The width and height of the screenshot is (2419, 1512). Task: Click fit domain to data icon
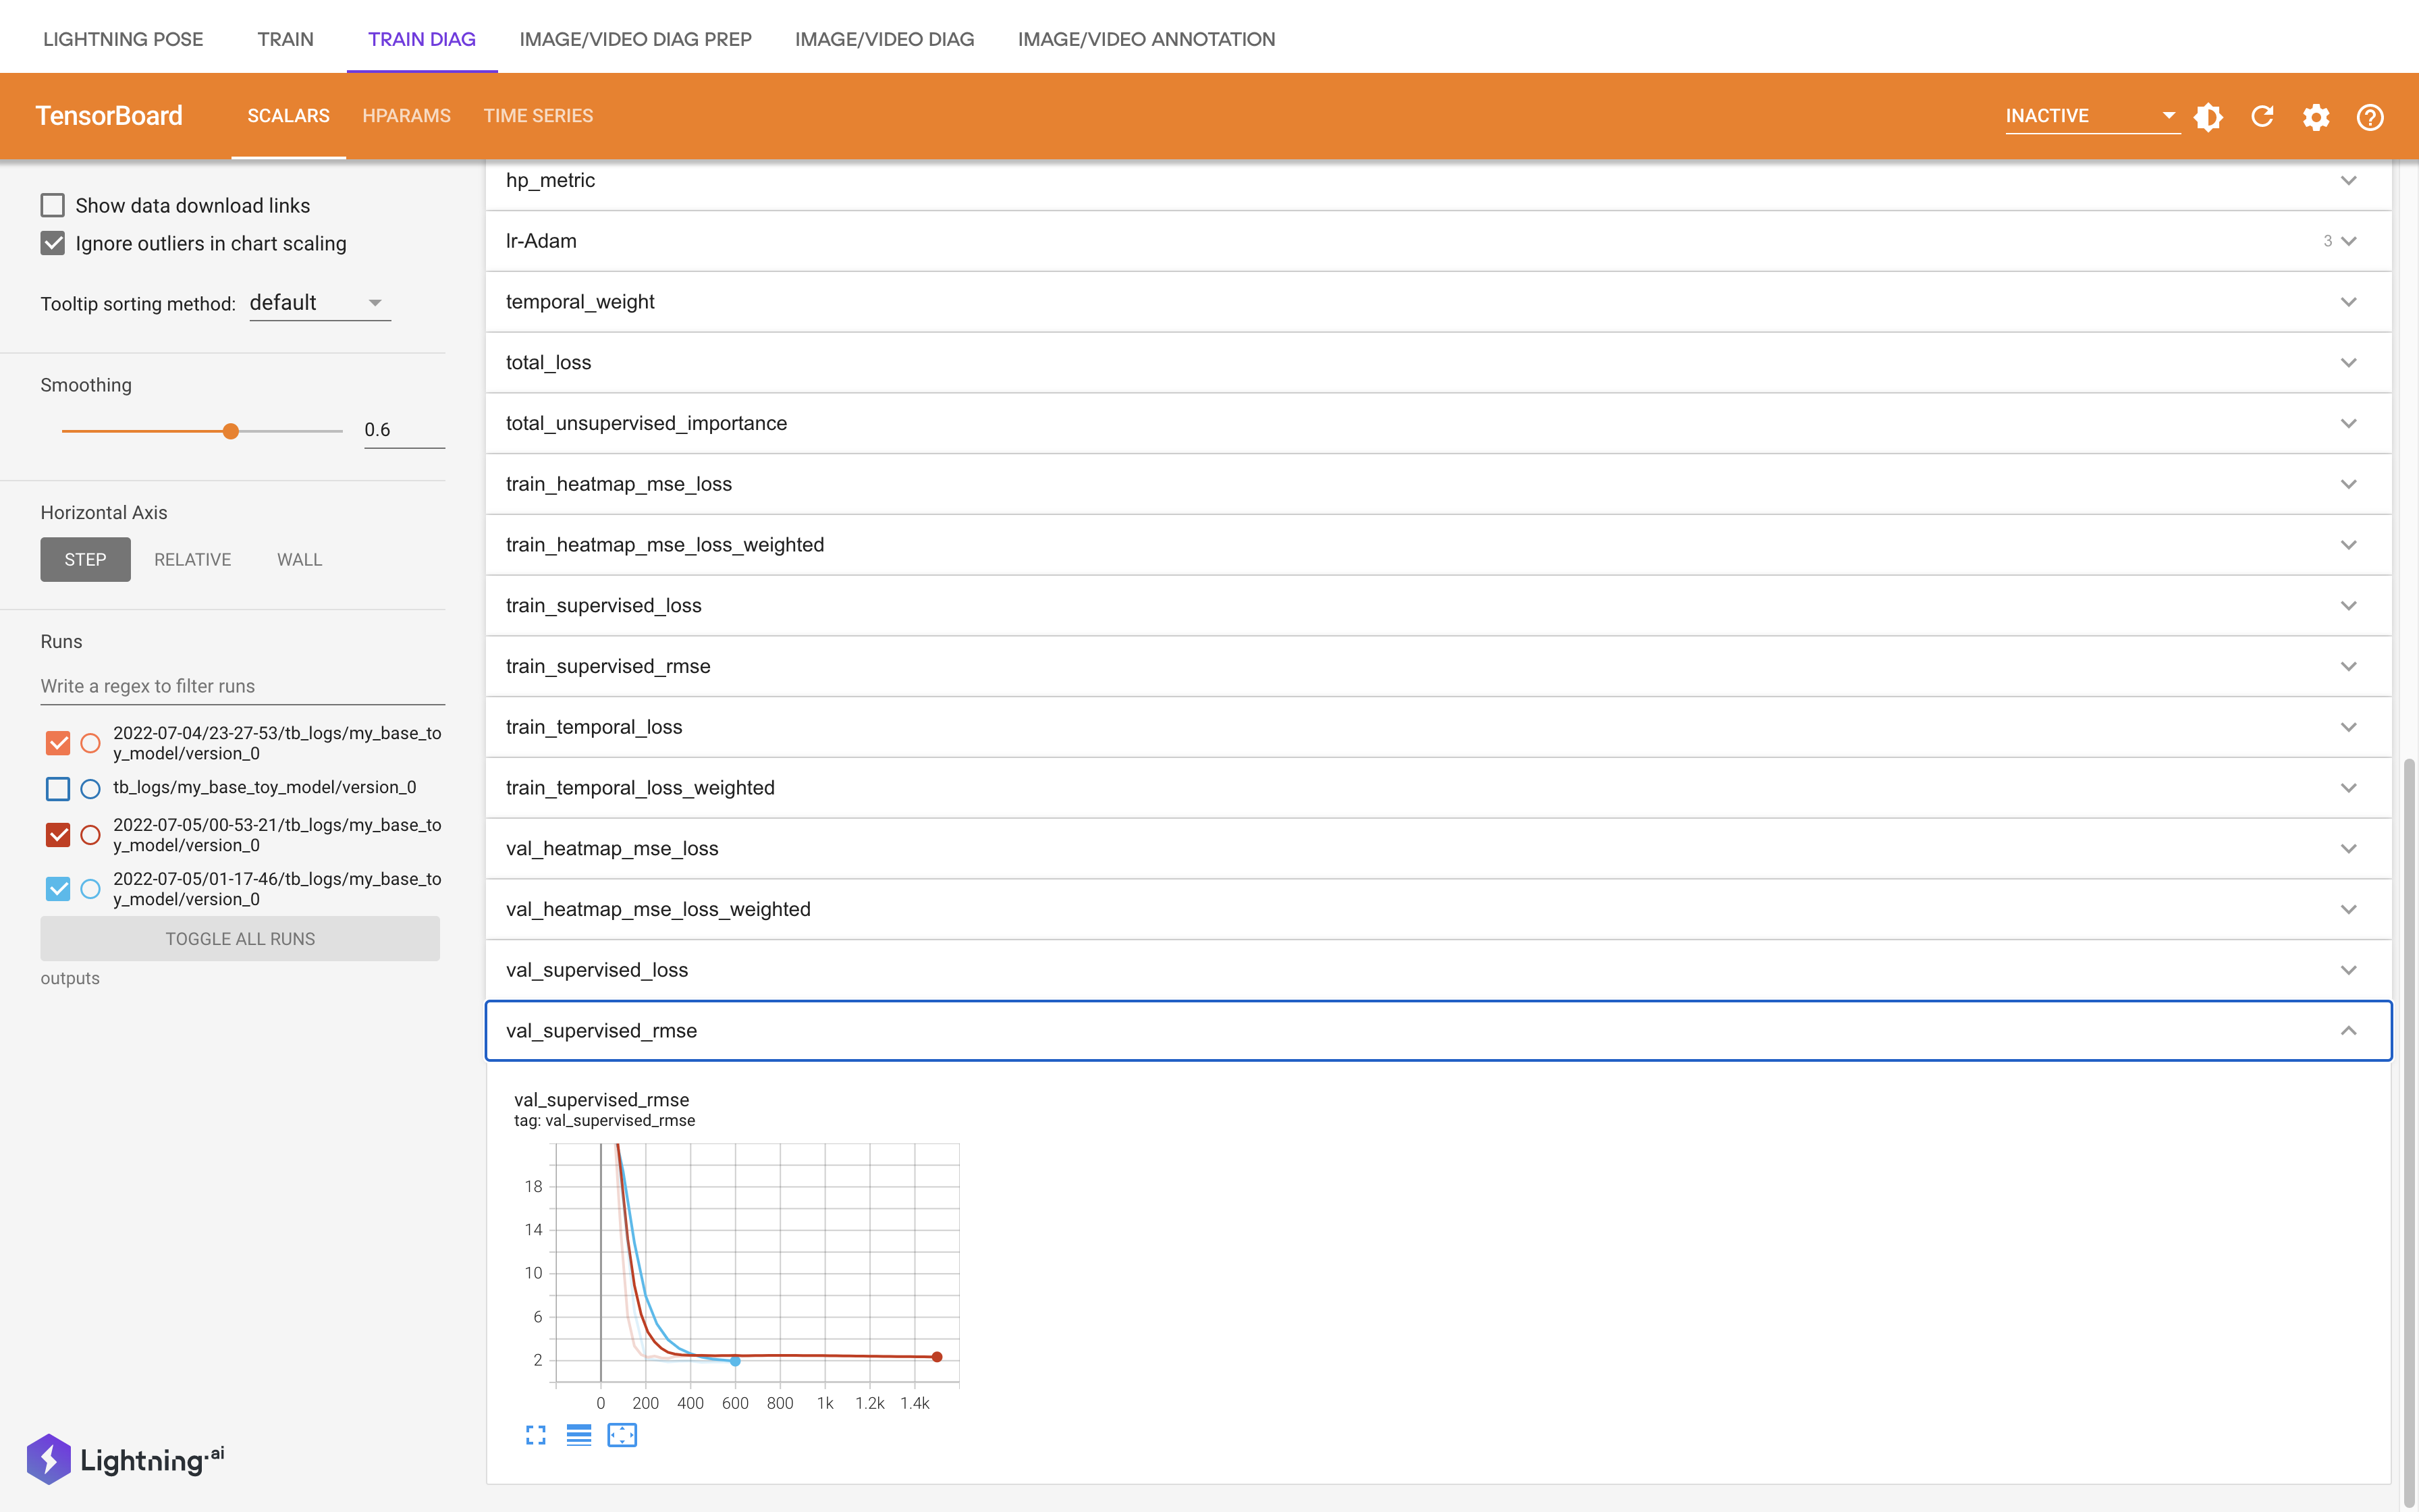(x=622, y=1435)
